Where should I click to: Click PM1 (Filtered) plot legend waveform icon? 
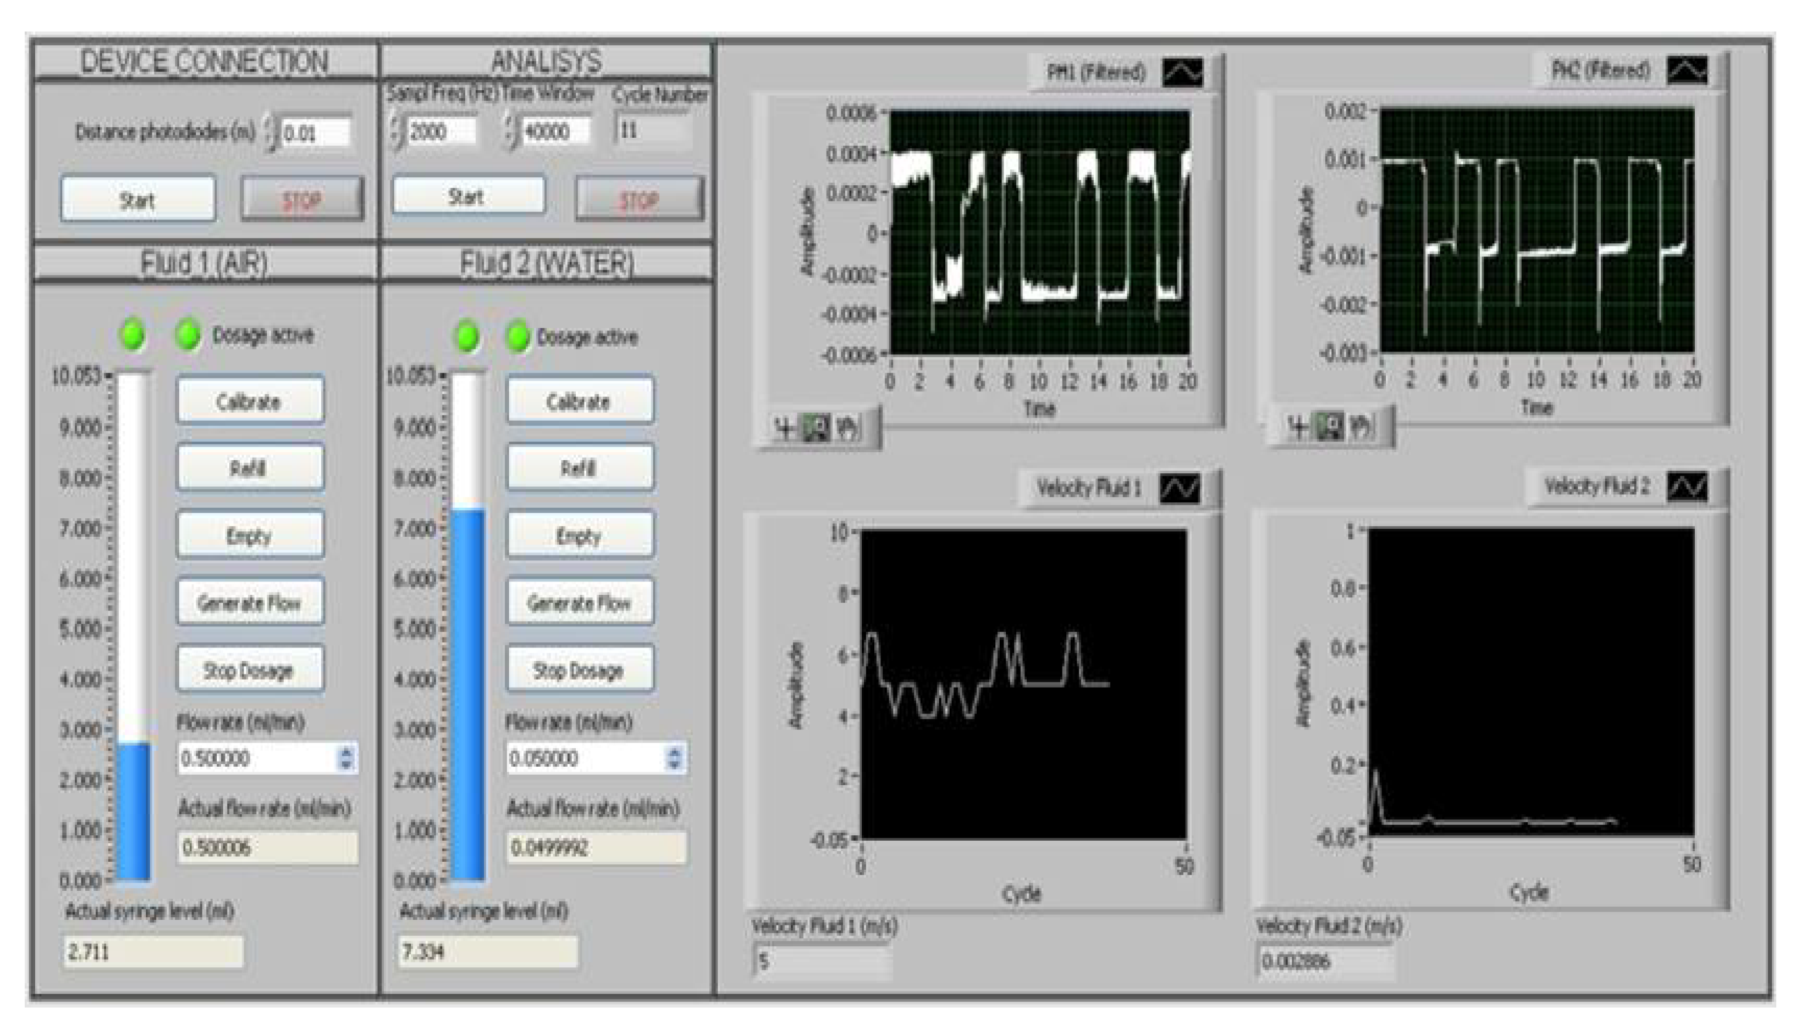[x=1183, y=73]
